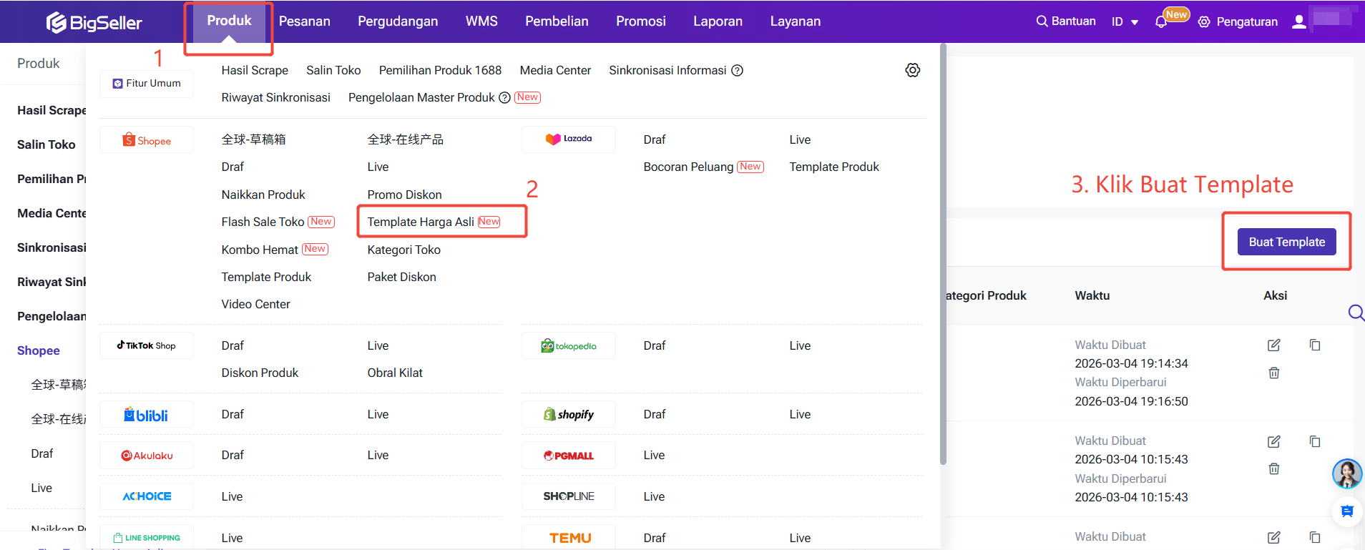Open the mega menu settings gear icon
1365x550 pixels.
(x=912, y=70)
